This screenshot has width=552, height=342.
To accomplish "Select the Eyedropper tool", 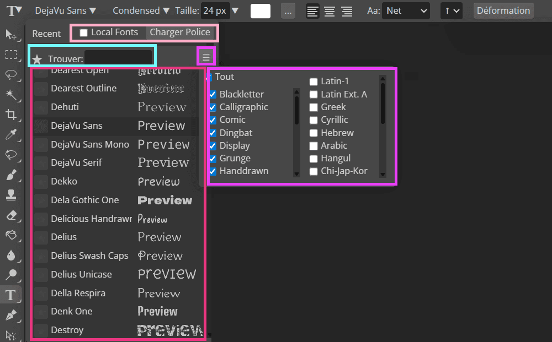I will (11, 134).
